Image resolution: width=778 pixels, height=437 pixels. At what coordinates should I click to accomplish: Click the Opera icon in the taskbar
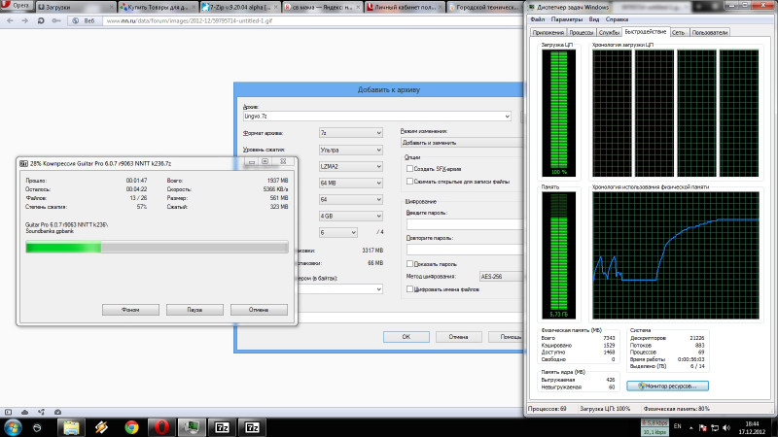(x=160, y=425)
